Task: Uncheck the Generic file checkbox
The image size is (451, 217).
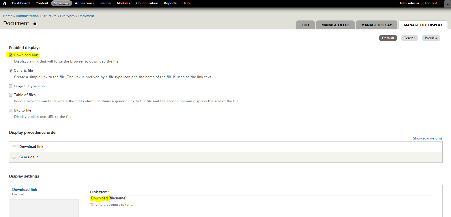Action: coord(11,71)
